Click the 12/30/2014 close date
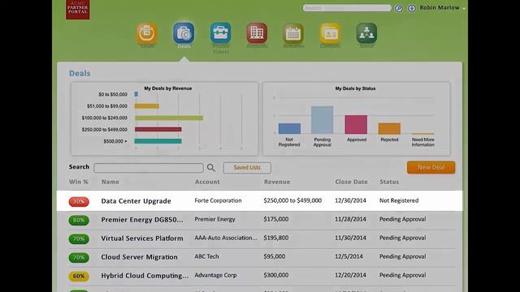Screen dimensions: 520x292 (350, 200)
